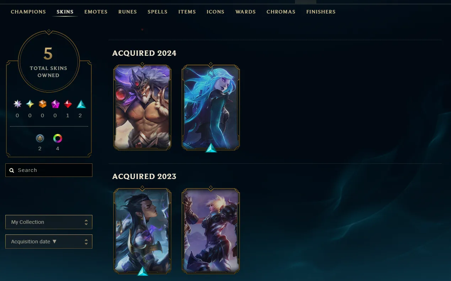Click the orange Mythic tier gem icon
The height and width of the screenshot is (281, 451).
click(x=43, y=104)
